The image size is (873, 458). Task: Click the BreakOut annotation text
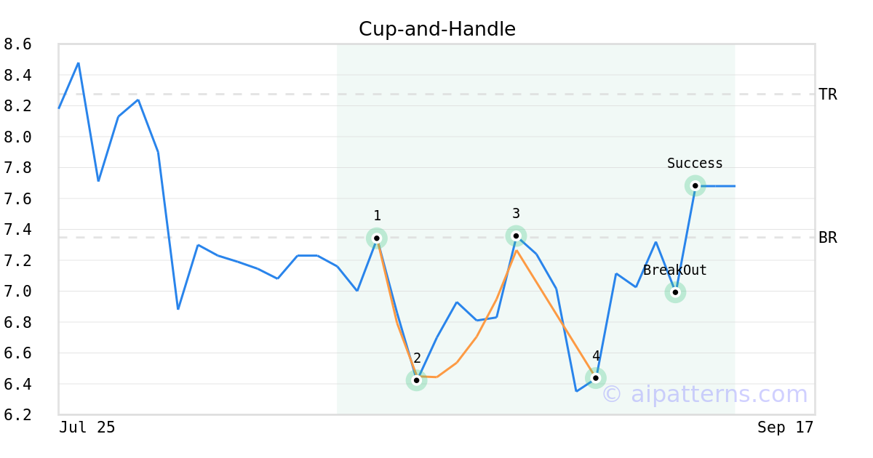point(675,270)
